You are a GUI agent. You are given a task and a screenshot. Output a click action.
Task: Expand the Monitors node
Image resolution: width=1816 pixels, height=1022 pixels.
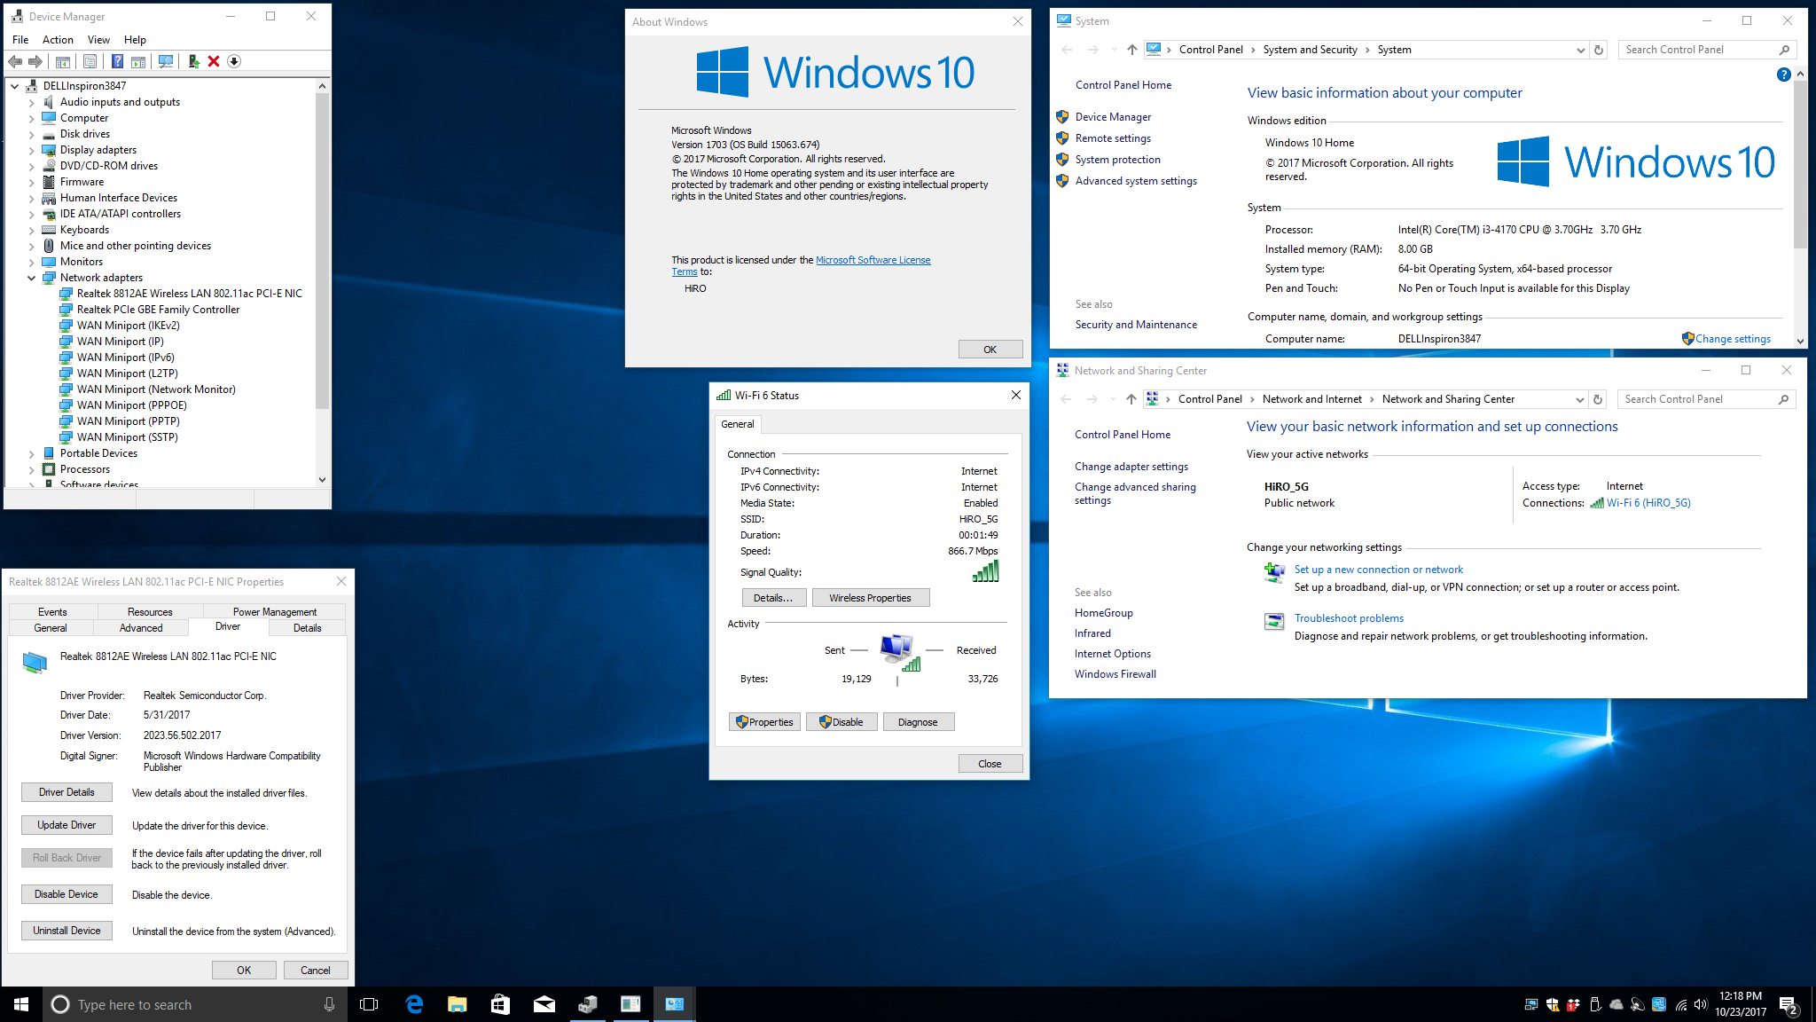pos(32,262)
